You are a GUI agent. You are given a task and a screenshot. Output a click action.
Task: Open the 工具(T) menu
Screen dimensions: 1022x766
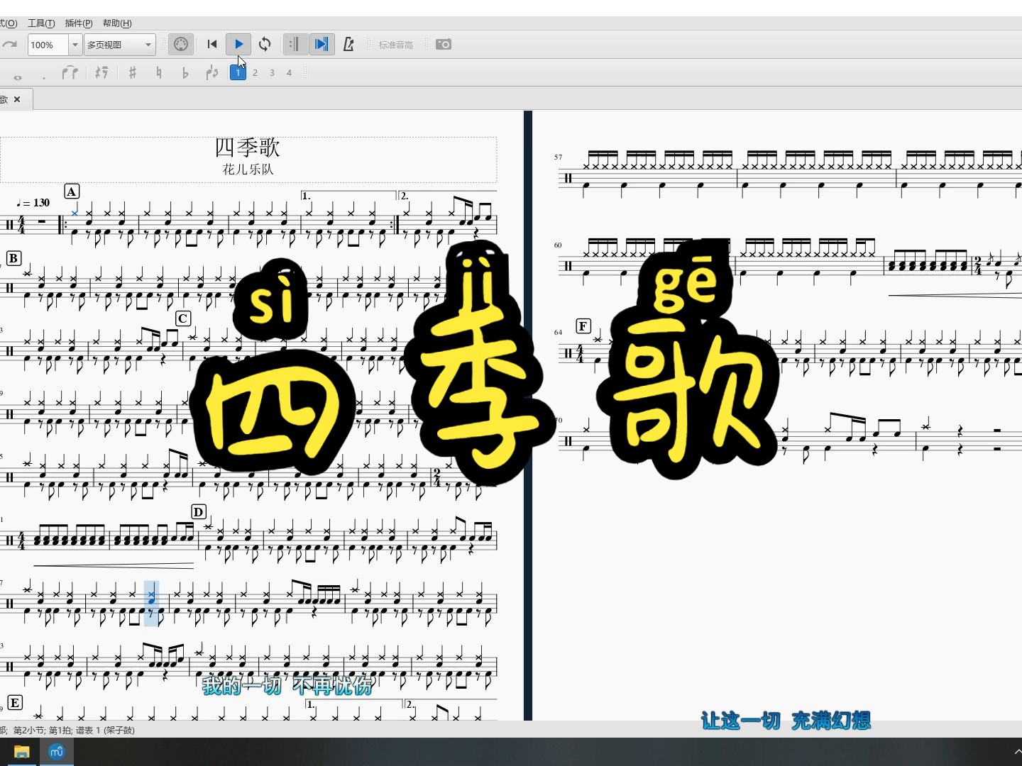pos(41,23)
